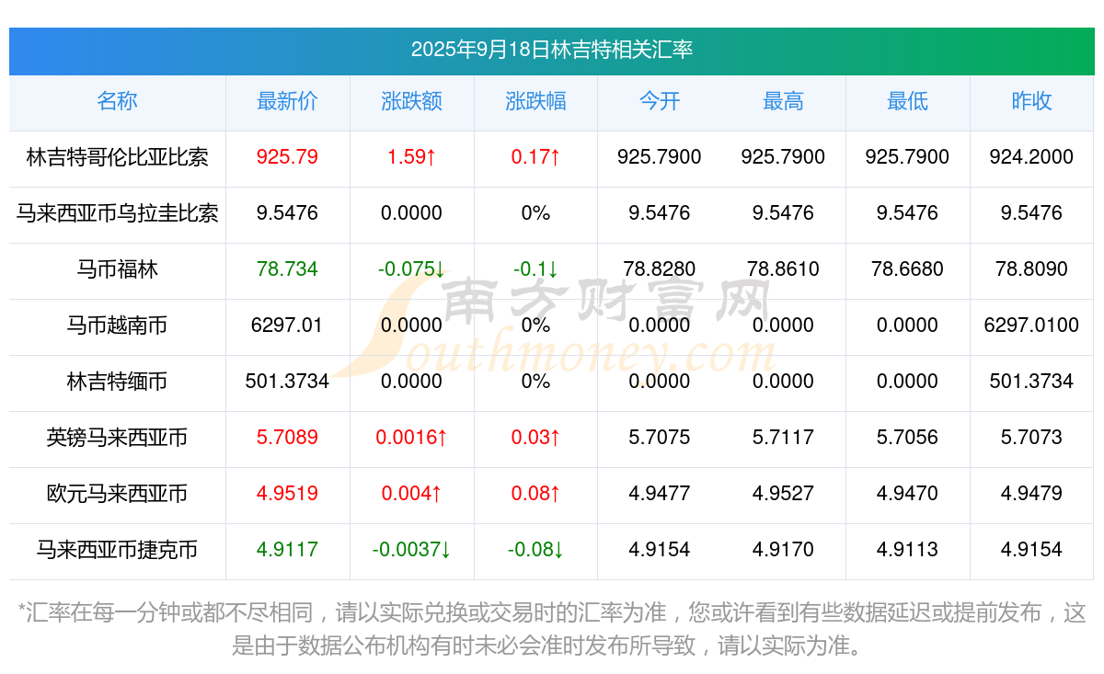
Task: Click the high value 78.8610
Action: click(x=783, y=269)
